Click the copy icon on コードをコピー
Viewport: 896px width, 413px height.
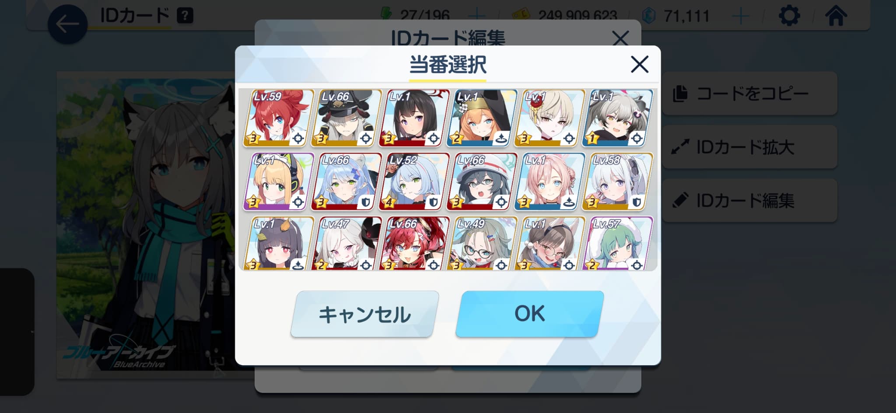tap(680, 94)
